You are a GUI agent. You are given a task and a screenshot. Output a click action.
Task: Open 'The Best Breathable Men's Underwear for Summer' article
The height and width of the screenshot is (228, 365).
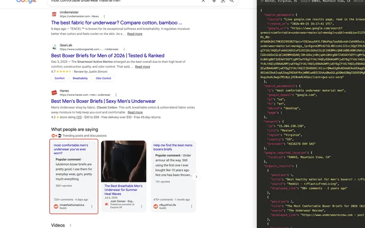[x=123, y=190]
